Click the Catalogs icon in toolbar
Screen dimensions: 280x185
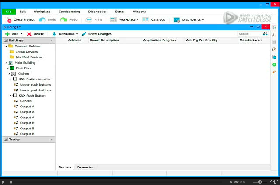click(145, 20)
